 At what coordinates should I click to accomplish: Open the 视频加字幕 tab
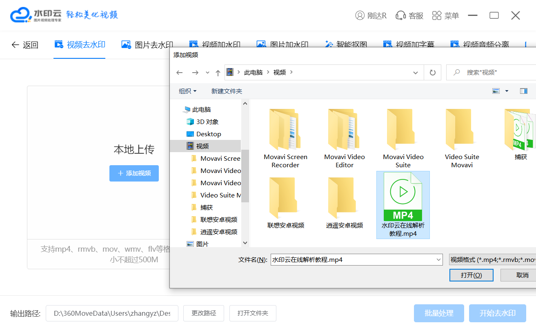(x=409, y=44)
